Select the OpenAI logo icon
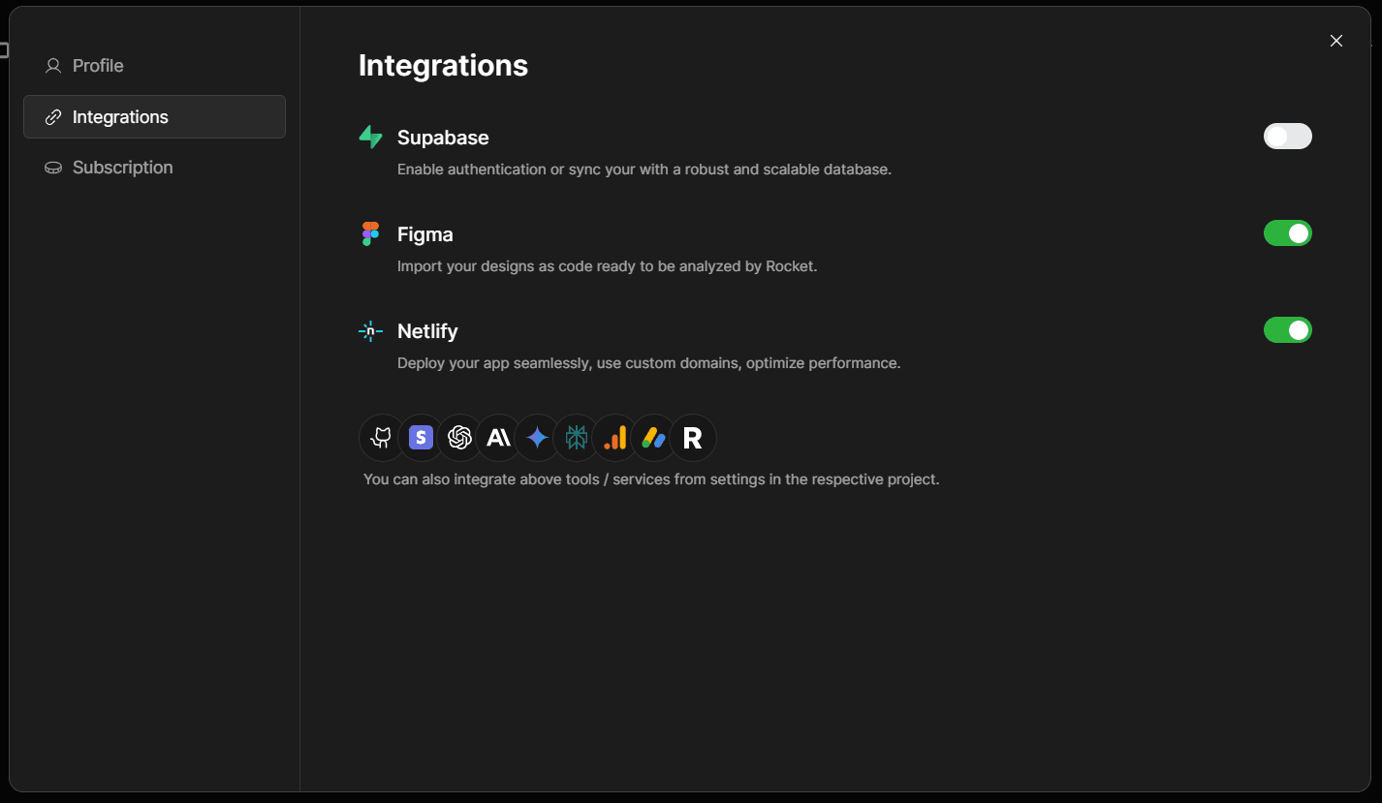The height and width of the screenshot is (803, 1382). 459,438
